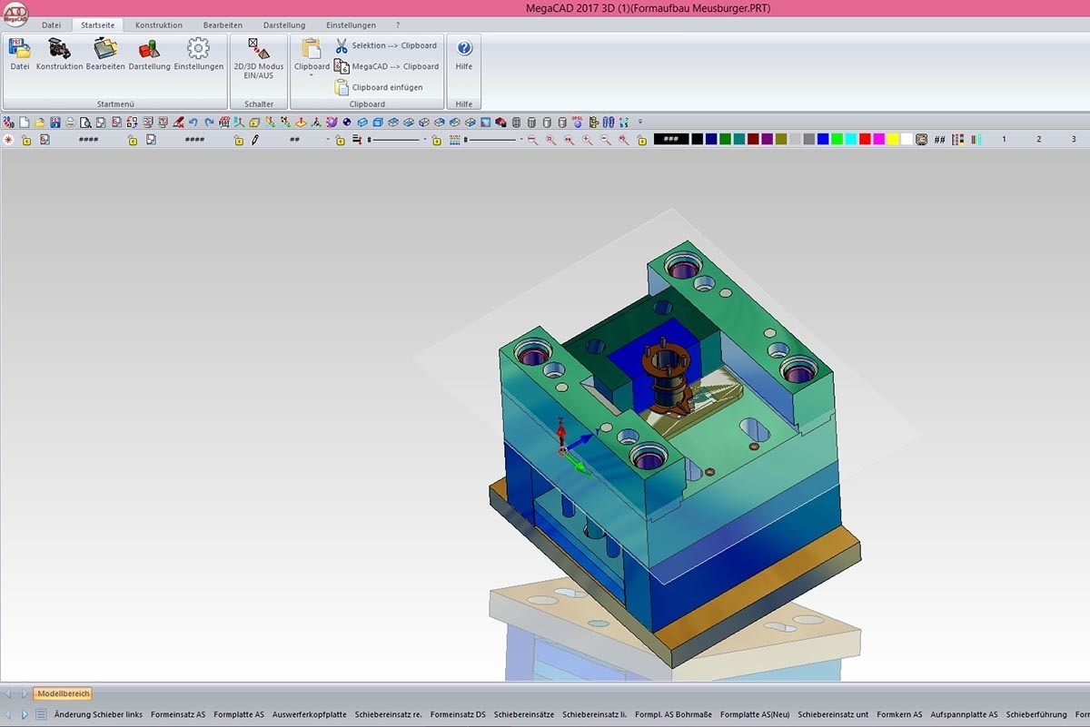Click the Bearbeiten ribbon icon

105,54
